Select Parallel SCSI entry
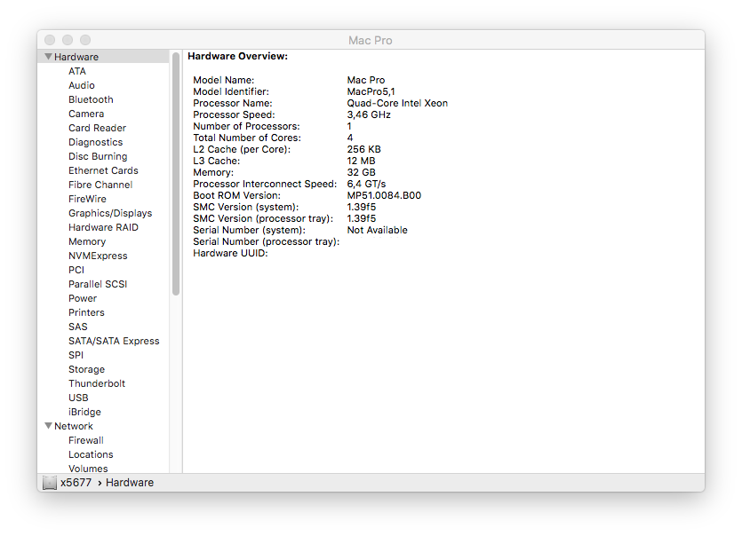 point(98,284)
